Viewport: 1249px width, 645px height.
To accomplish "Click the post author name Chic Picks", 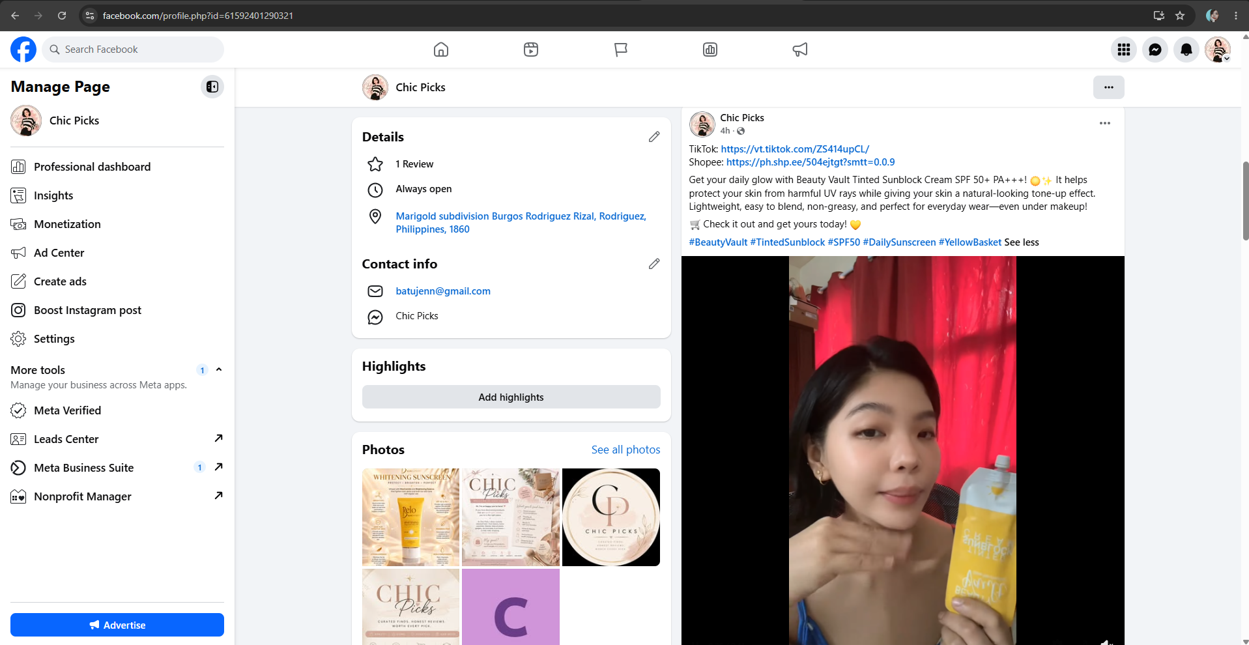I will tap(742, 118).
